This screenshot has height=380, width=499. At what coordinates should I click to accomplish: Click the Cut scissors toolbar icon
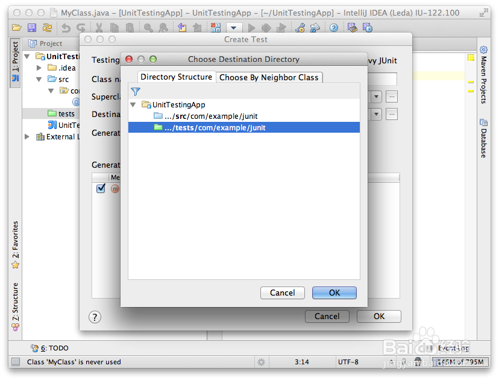(99, 27)
